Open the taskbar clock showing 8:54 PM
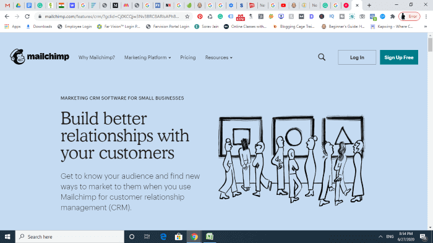The image size is (433, 243). (x=406, y=237)
